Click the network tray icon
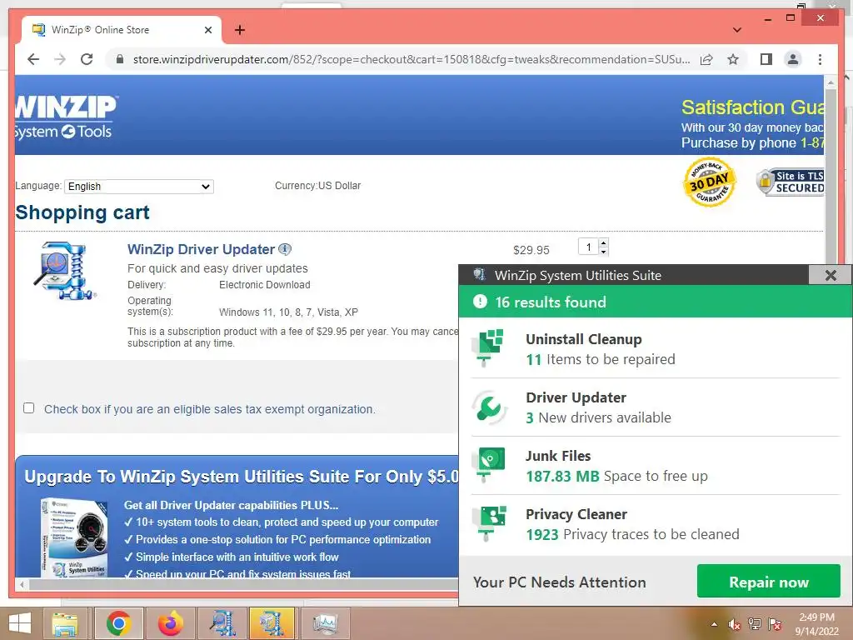The width and height of the screenshot is (853, 640). click(x=755, y=624)
